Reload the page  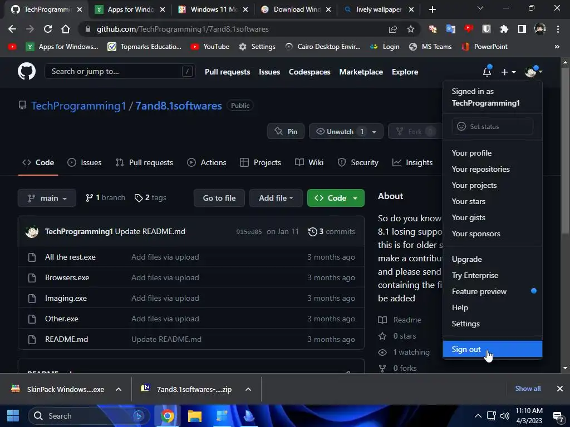(48, 29)
